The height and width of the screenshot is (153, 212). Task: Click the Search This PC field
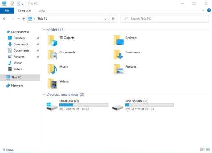(x=165, y=19)
